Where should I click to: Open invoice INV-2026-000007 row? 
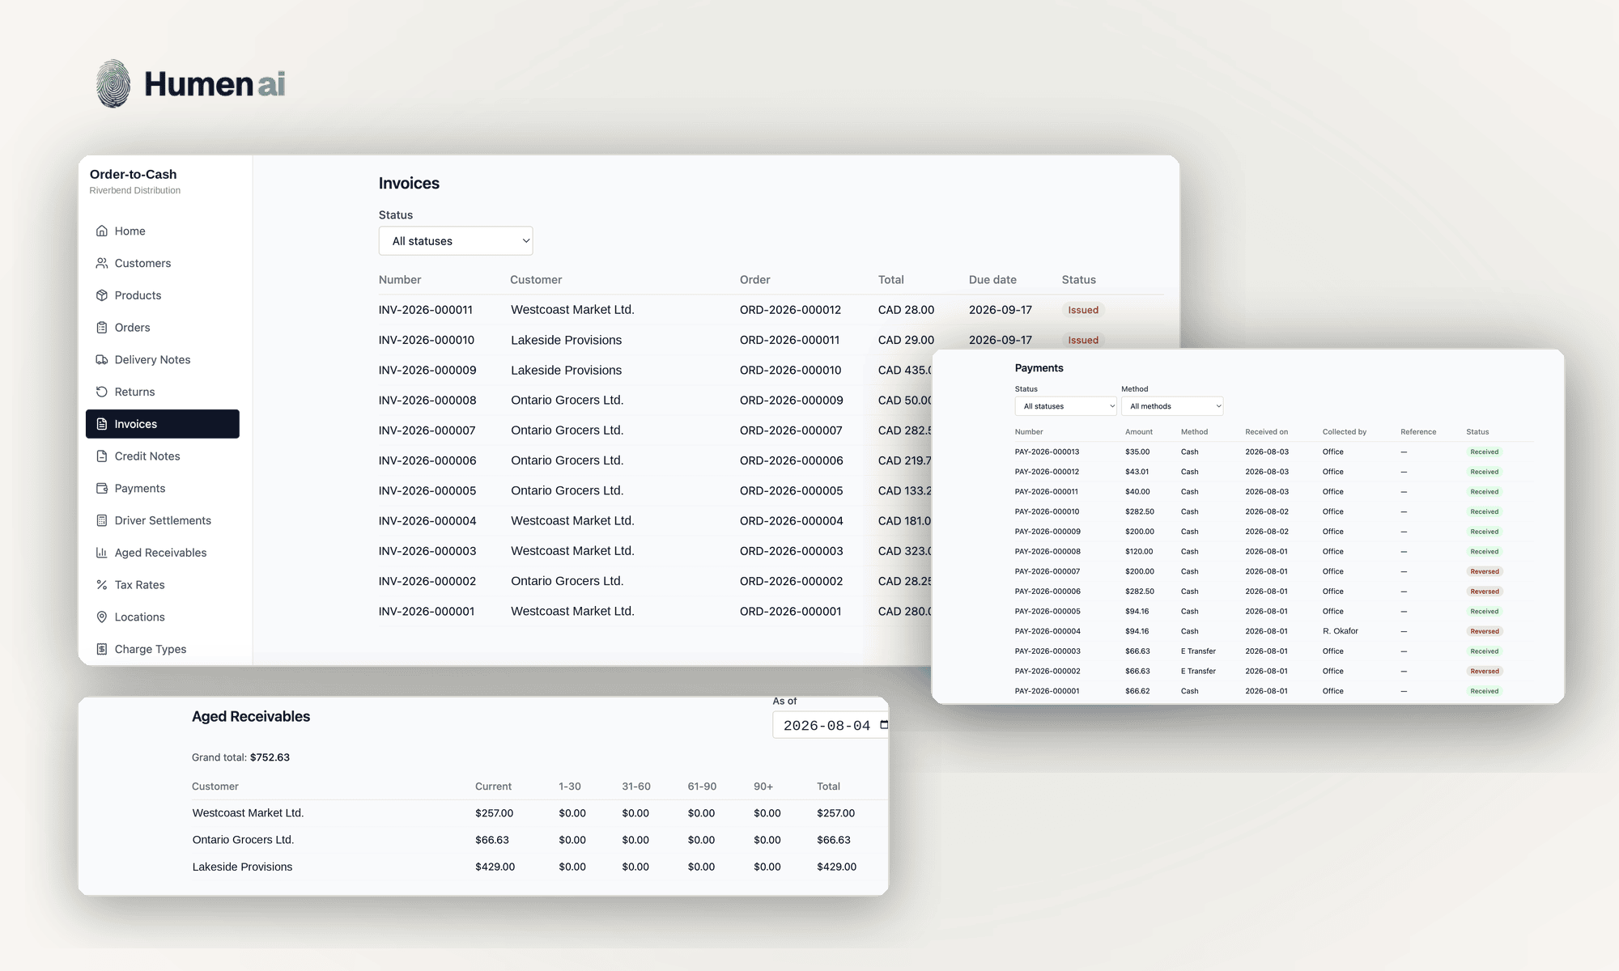point(655,430)
